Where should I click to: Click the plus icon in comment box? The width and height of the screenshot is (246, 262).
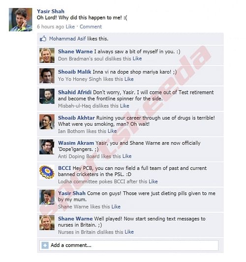pyautogui.click(x=45, y=245)
